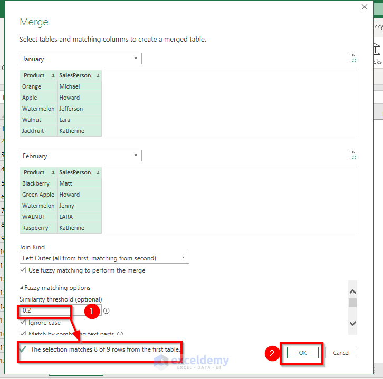Click the Apple cell in January table
Viewport: 383px width, 379px height.
39,98
